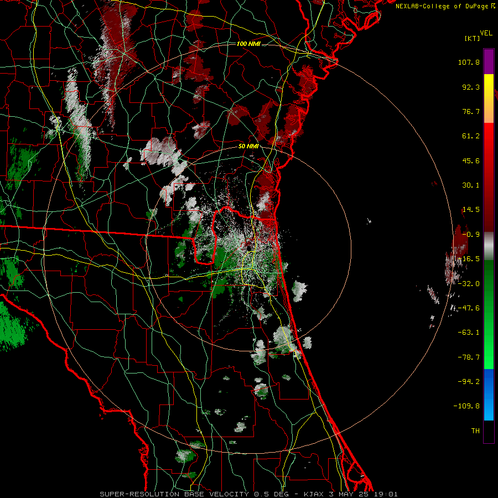Image resolution: width=498 pixels, height=498 pixels.
Task: Click the 50 NMI range ring label
Action: pyautogui.click(x=248, y=147)
